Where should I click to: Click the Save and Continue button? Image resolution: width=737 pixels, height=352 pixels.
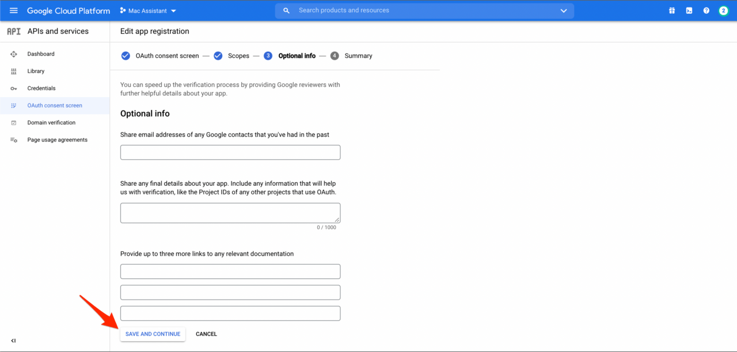coord(153,334)
